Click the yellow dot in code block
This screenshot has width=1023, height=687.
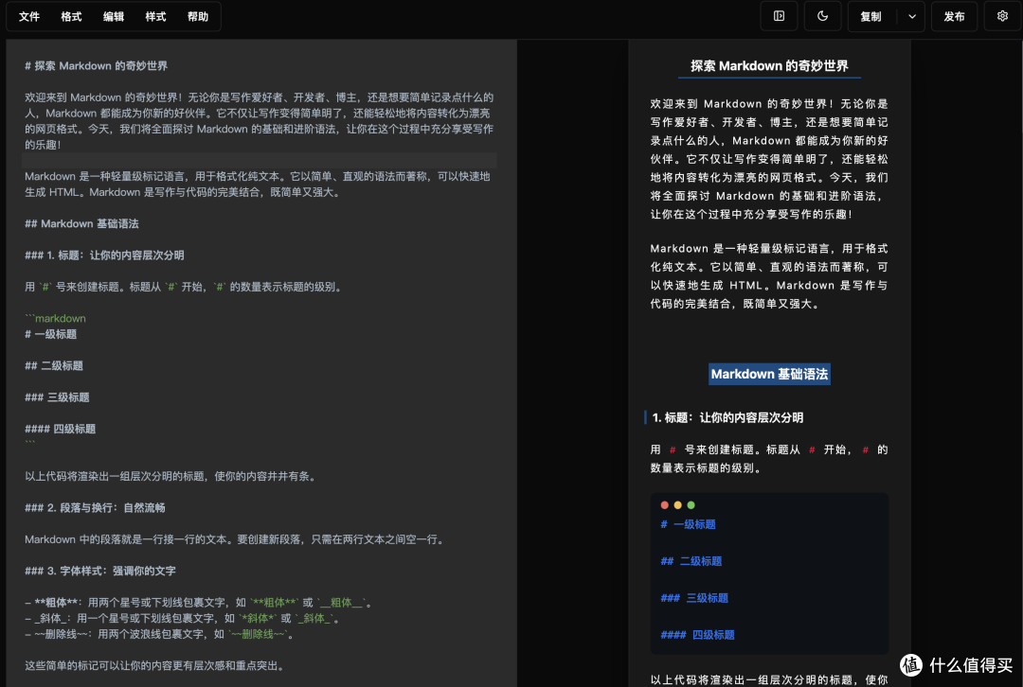click(678, 505)
